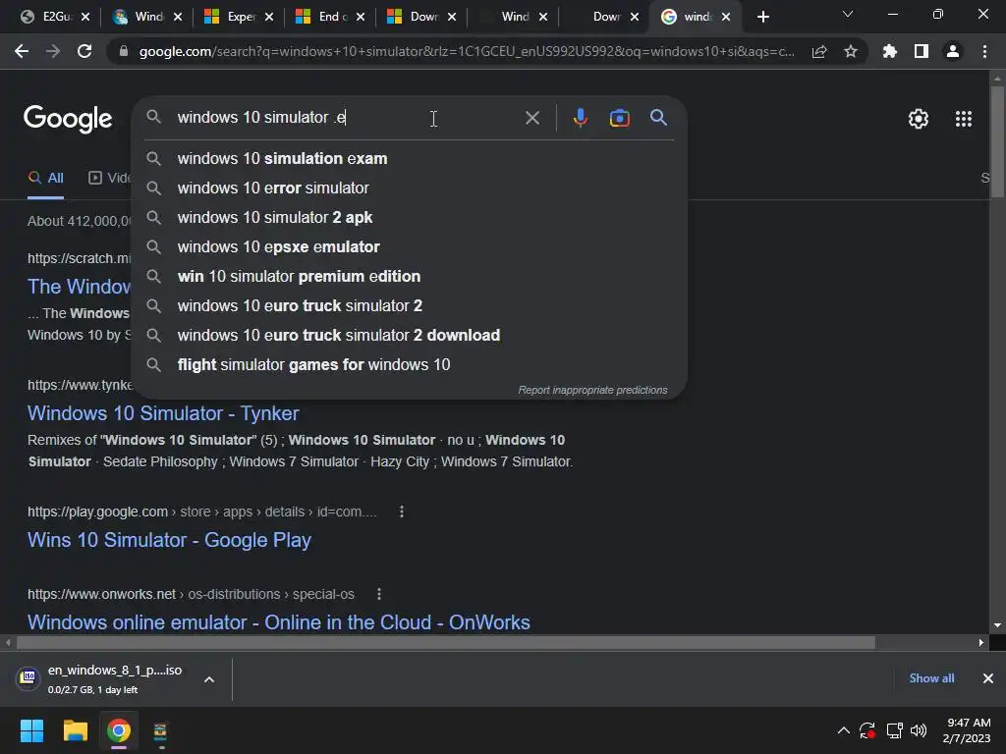The height and width of the screenshot is (754, 1006).
Task: Open Windows Start menu
Action: [31, 730]
